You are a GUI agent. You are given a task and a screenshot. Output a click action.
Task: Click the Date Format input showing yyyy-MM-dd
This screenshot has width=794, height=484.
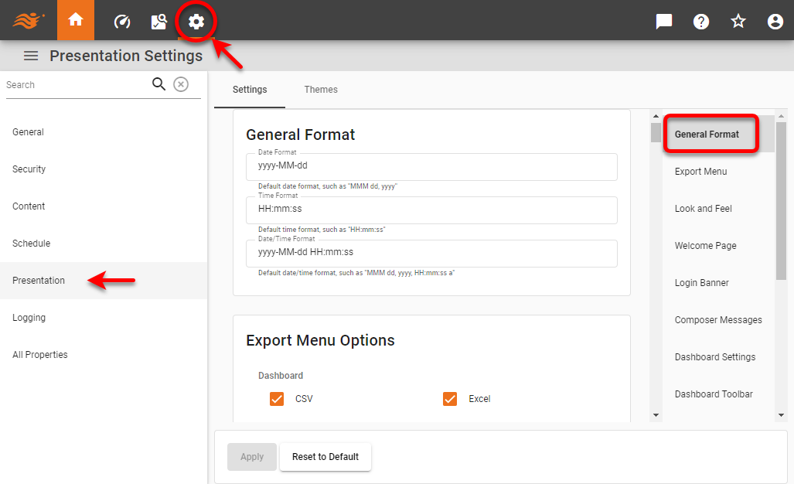tap(431, 167)
